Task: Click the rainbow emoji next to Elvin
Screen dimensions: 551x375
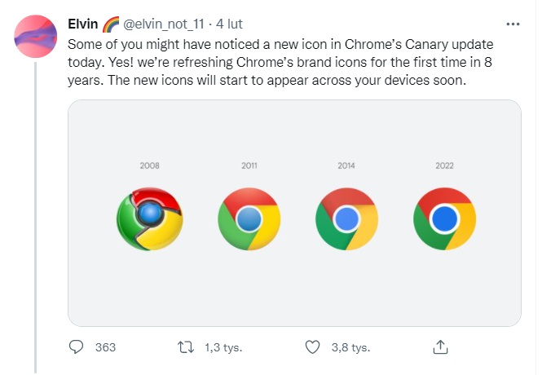Action: click(x=110, y=24)
